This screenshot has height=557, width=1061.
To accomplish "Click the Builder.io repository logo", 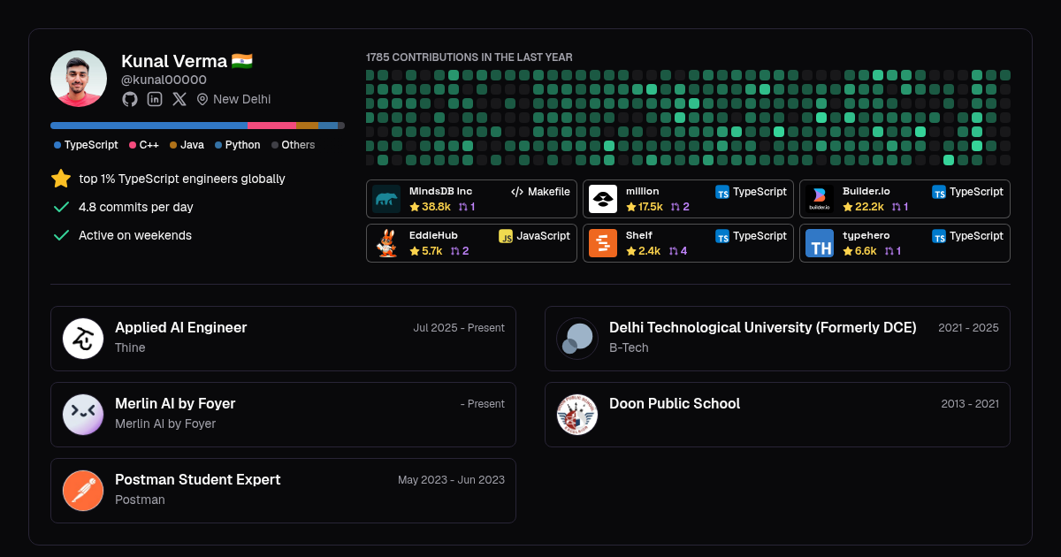I will (820, 199).
